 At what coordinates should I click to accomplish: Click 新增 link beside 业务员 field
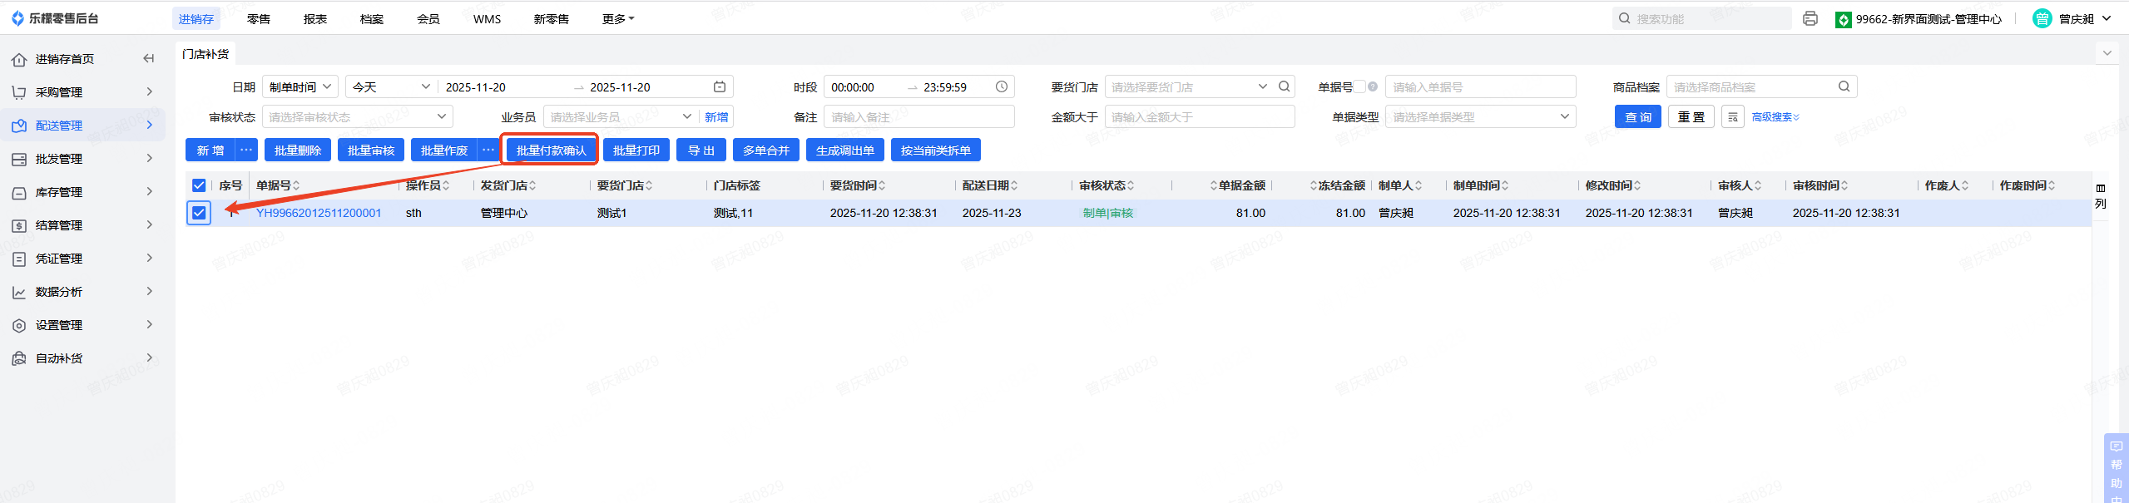click(716, 117)
